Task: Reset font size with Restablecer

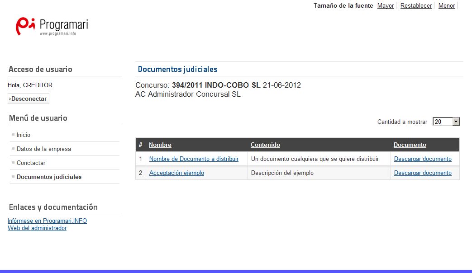Action: point(416,5)
